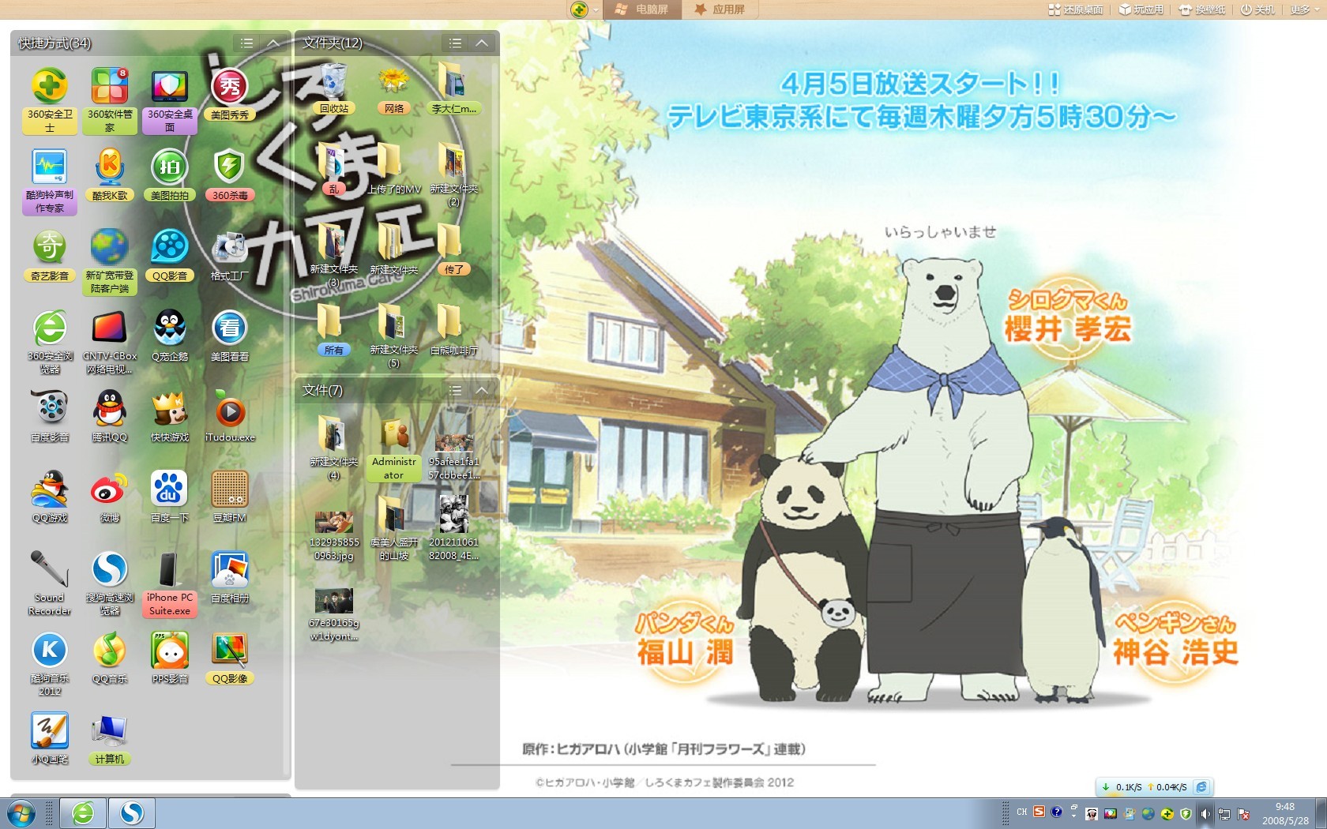Open 360安全卫士 shortcut

pyautogui.click(x=50, y=99)
